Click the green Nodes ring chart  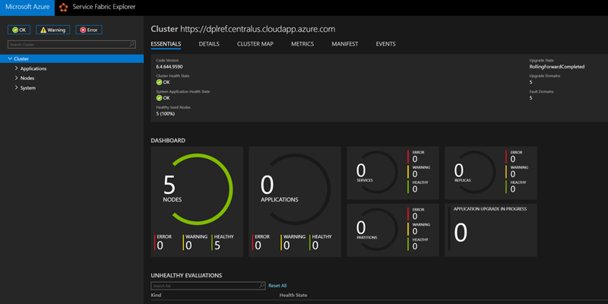tap(202, 188)
